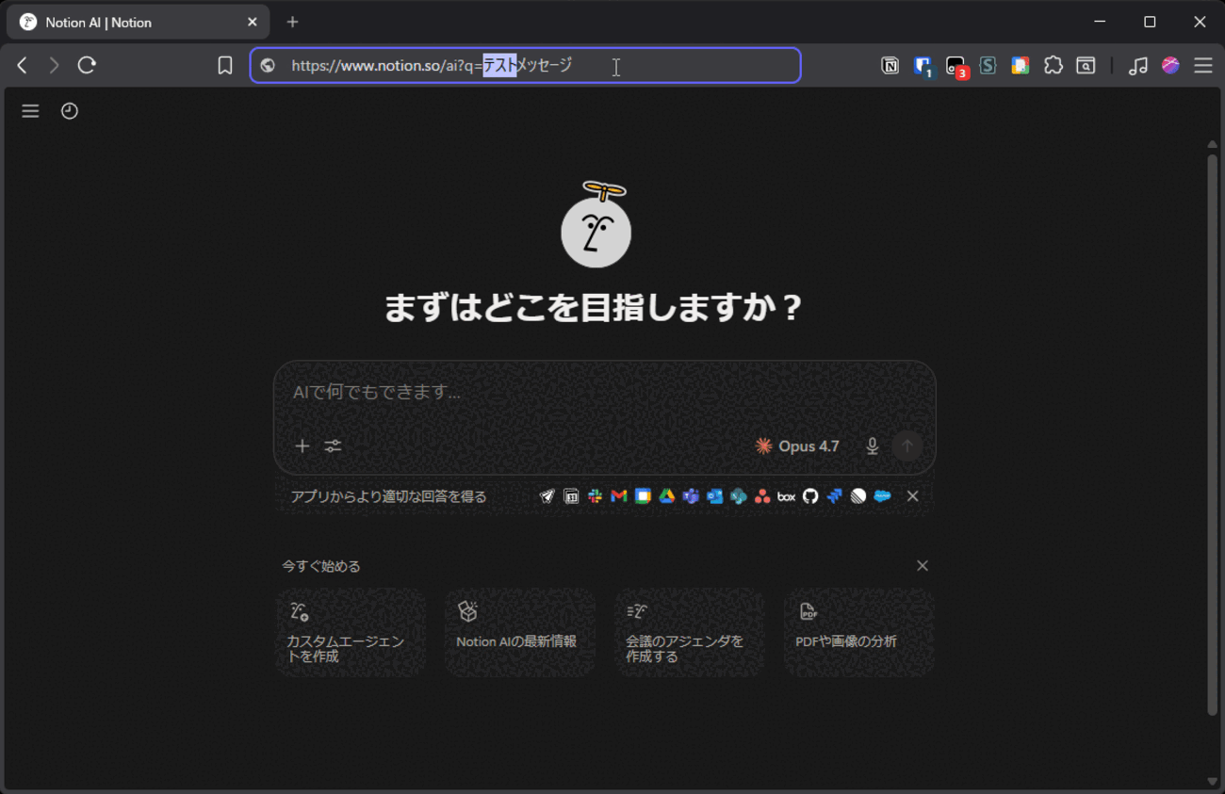Open the AI settings sliders icon
The image size is (1225, 794).
[333, 446]
